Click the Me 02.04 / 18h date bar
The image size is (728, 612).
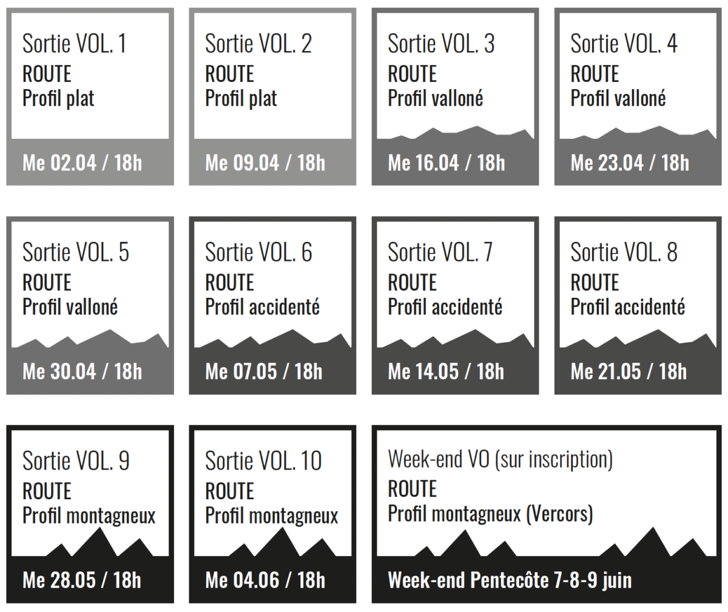point(90,163)
